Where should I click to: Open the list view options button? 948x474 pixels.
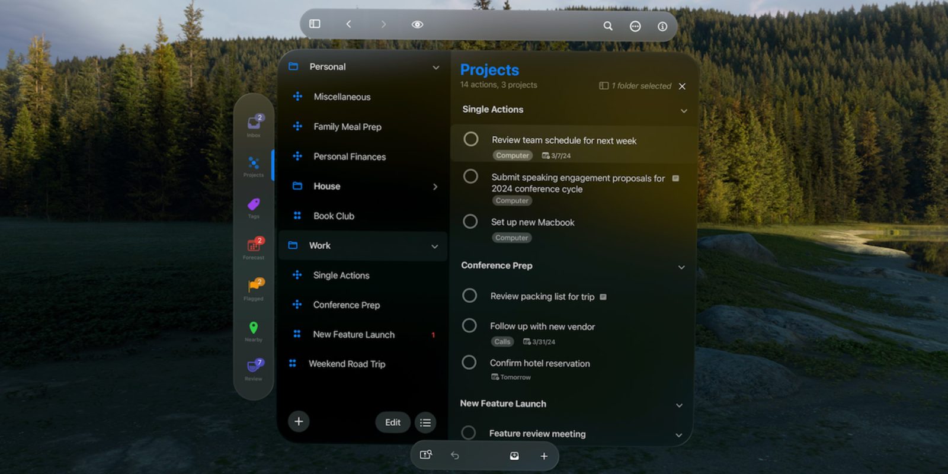tap(425, 422)
